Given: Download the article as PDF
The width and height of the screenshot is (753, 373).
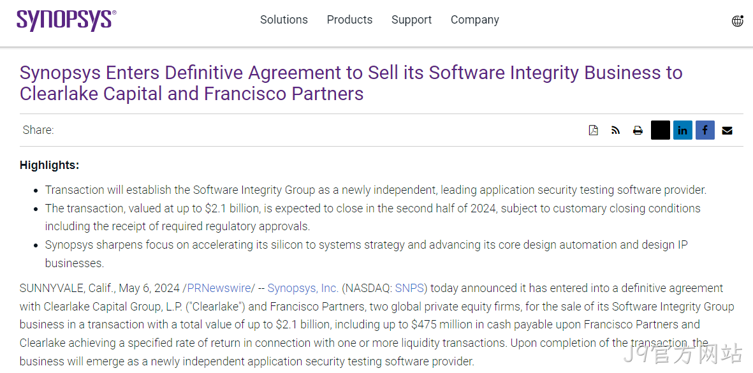Looking at the screenshot, I should 594,130.
